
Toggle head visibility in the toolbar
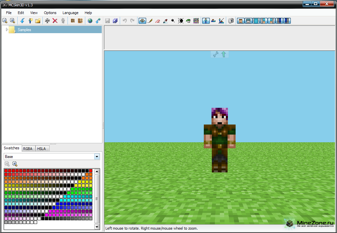241,21
